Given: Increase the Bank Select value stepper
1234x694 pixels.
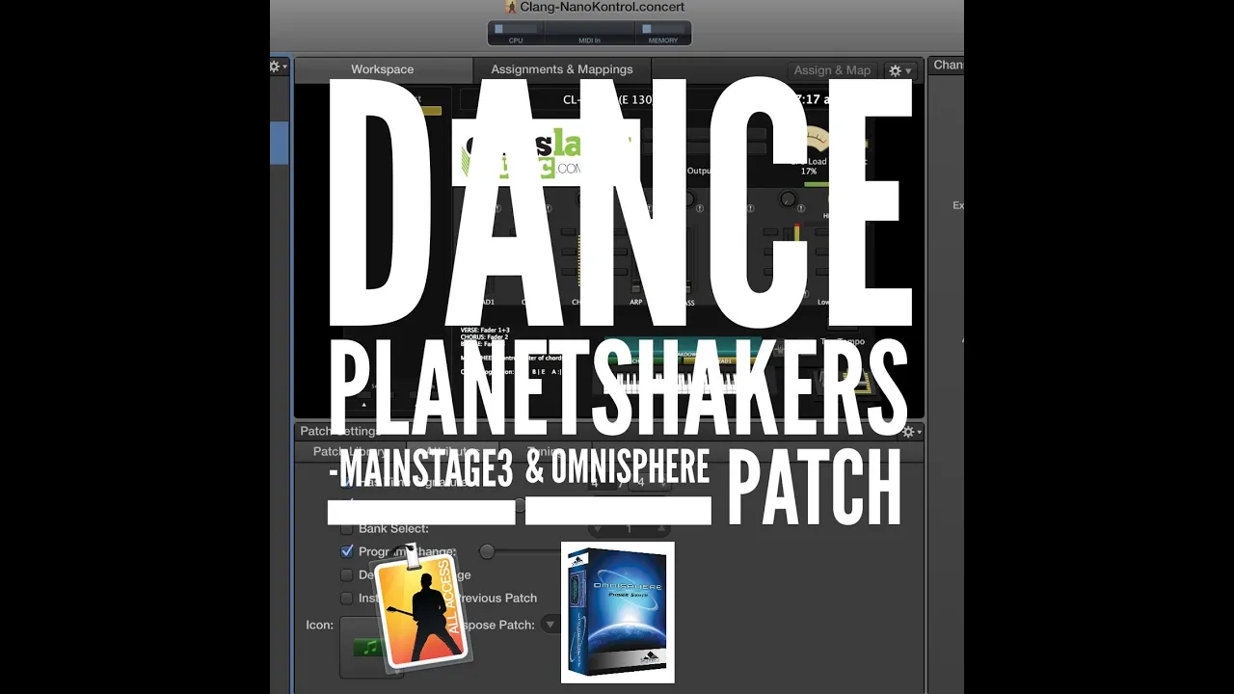Looking at the screenshot, I should click(x=660, y=528).
